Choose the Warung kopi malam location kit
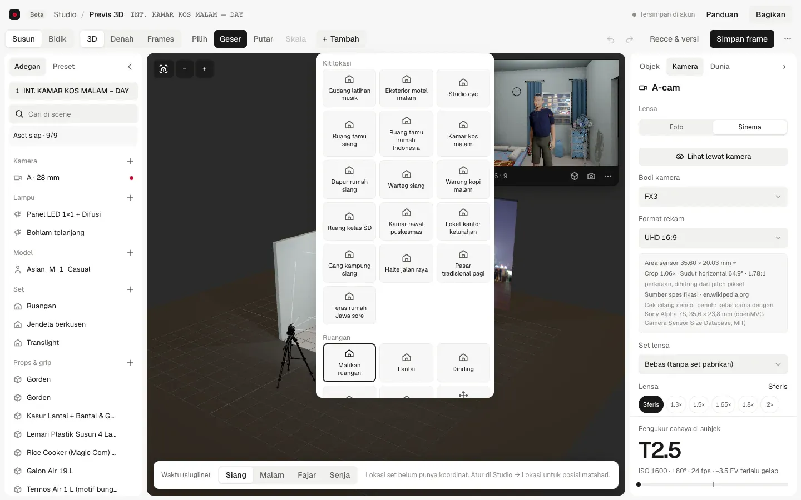The width and height of the screenshot is (801, 500). 463,179
